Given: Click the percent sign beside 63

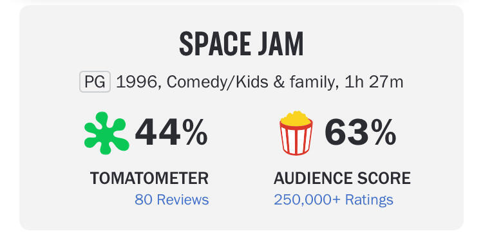Looking at the screenshot, I should (x=384, y=133).
